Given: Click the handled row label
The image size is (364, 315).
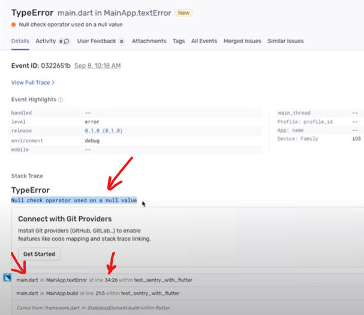Looking at the screenshot, I should coord(22,113).
